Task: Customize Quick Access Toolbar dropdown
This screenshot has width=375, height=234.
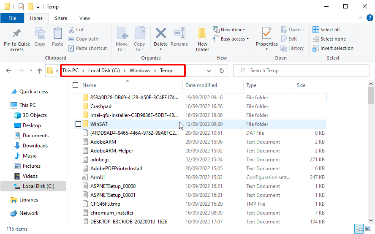Action: [x=38, y=7]
